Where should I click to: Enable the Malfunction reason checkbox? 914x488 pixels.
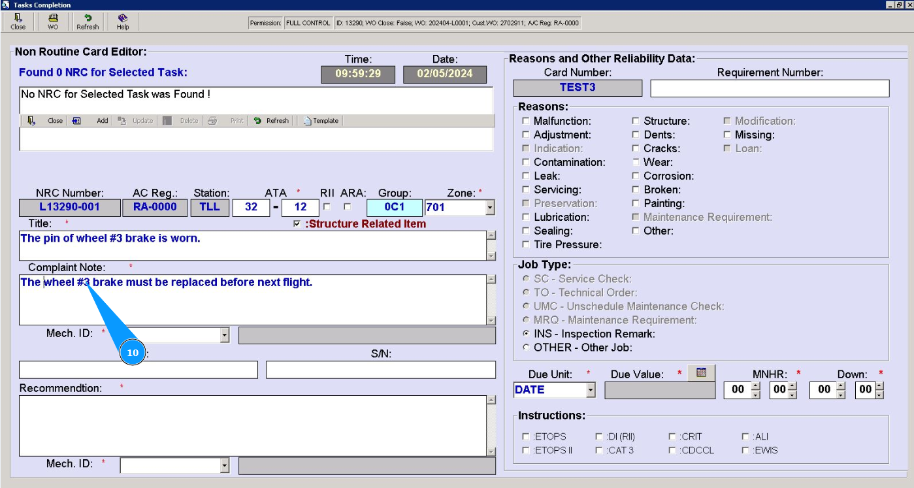click(526, 121)
